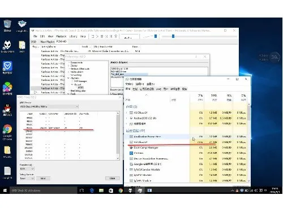
Task: Open the debug console level dropdown
Action: [x=27, y=178]
